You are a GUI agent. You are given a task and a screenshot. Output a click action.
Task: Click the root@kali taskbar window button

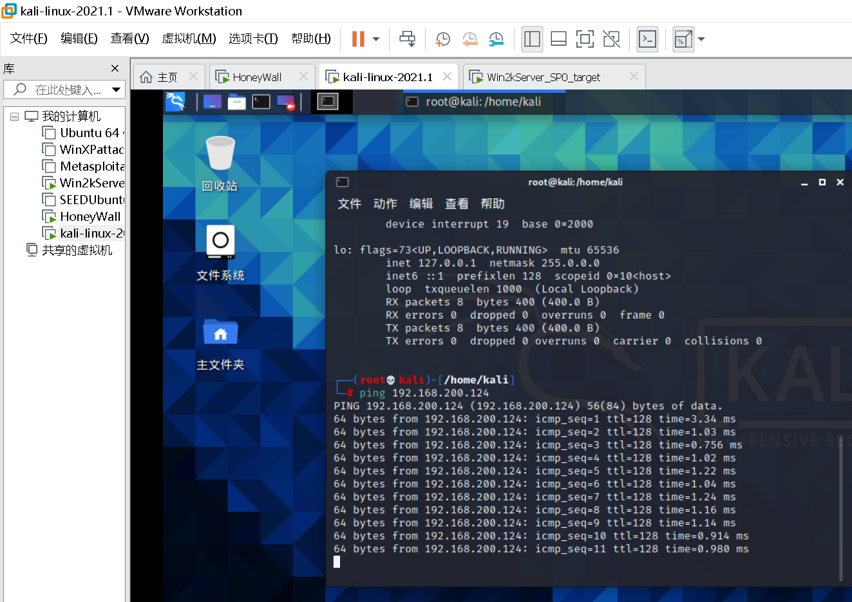[484, 102]
